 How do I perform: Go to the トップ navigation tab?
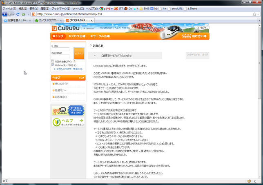(x=58, y=36)
